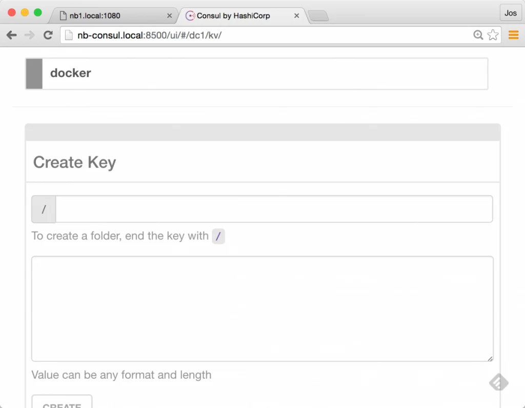Bookmark this page with the star icon

(493, 35)
